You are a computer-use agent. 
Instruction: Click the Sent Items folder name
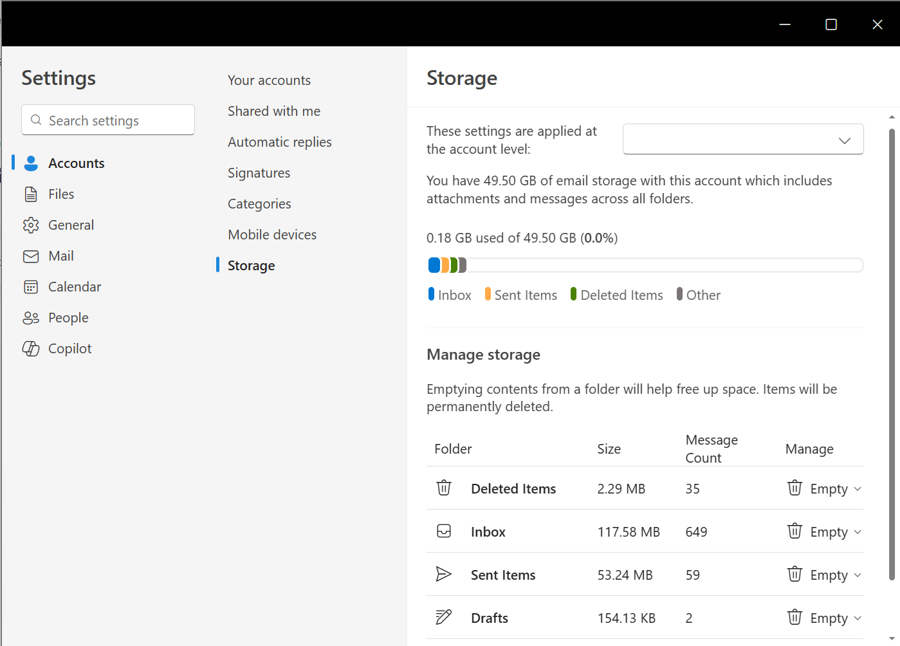click(503, 575)
